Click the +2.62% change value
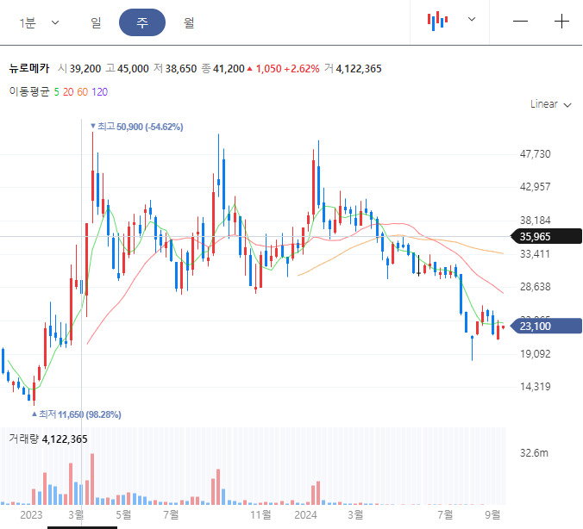 302,69
